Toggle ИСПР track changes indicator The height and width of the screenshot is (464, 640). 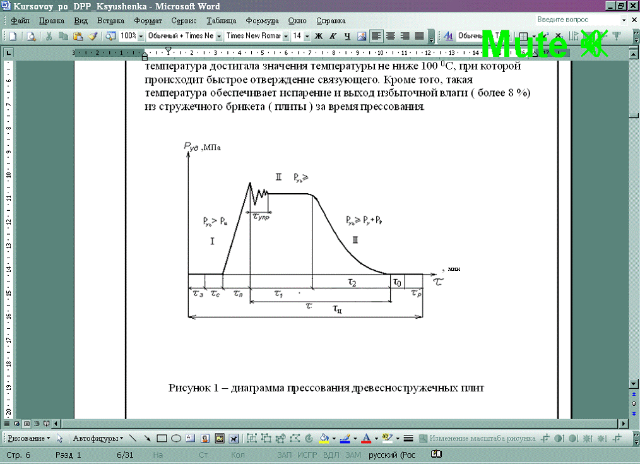tap(307, 455)
